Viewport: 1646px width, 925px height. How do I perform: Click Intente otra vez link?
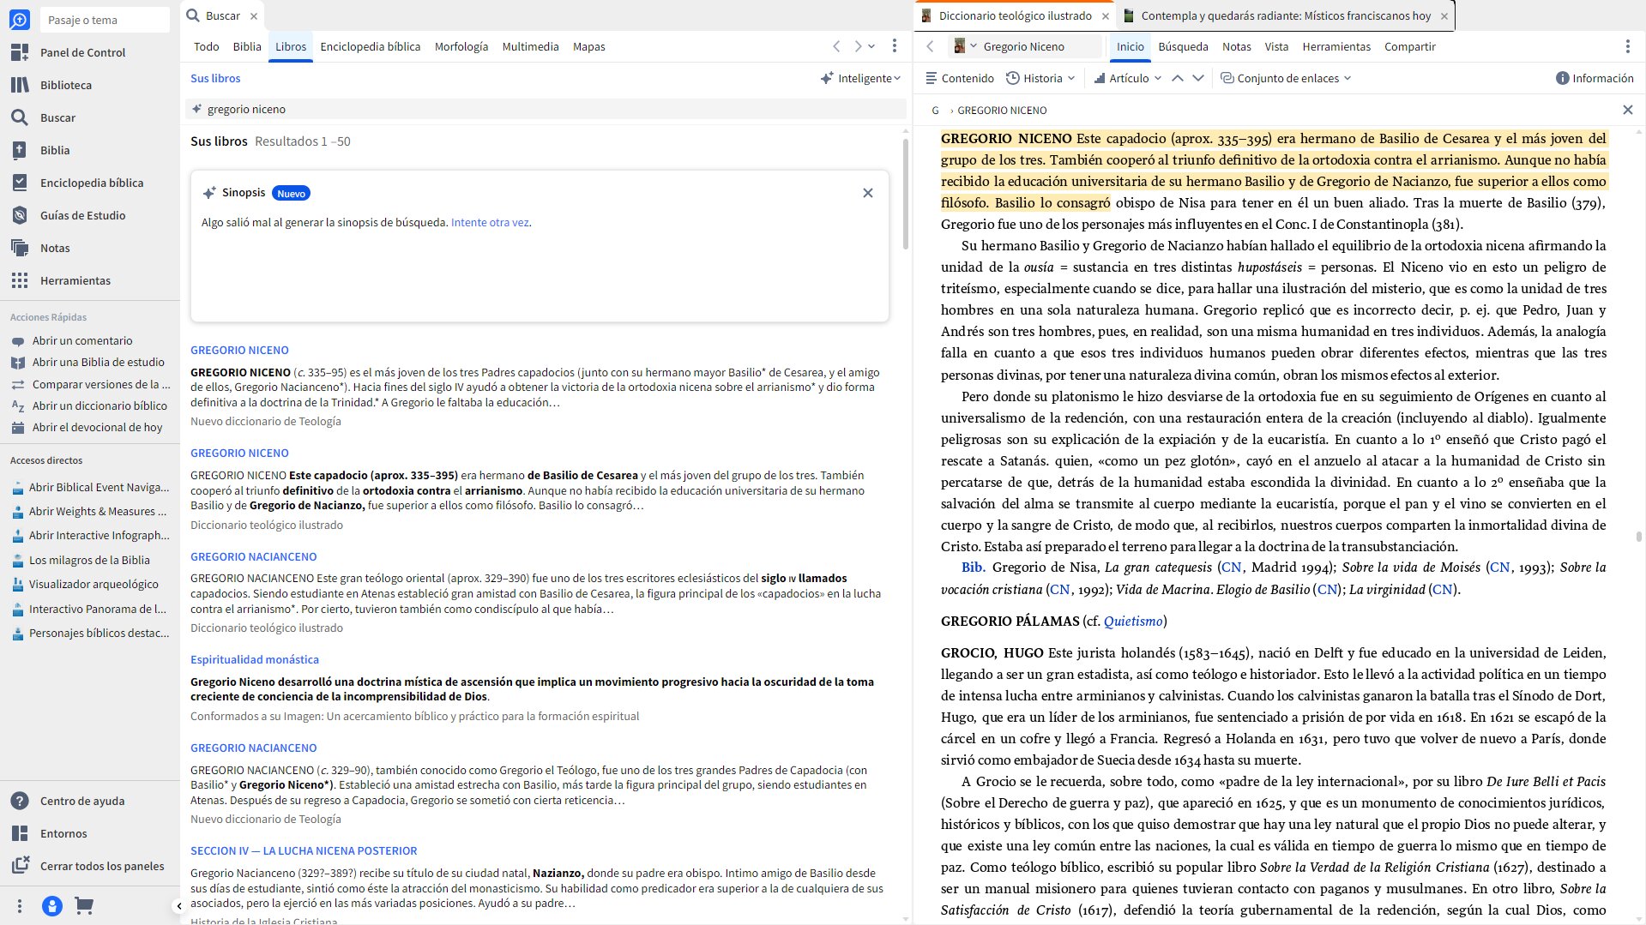(490, 222)
